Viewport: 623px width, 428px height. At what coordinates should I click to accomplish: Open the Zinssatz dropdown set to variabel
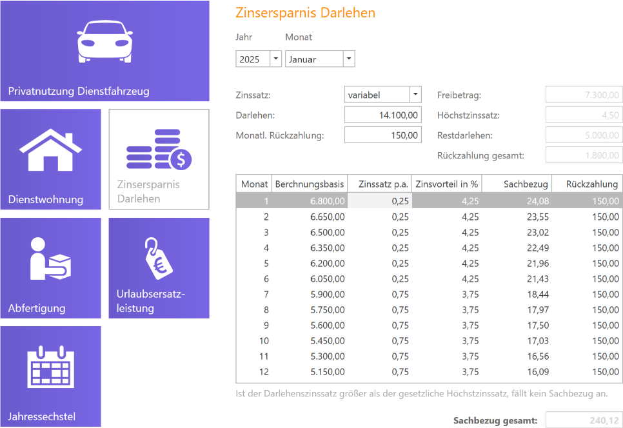tap(416, 93)
